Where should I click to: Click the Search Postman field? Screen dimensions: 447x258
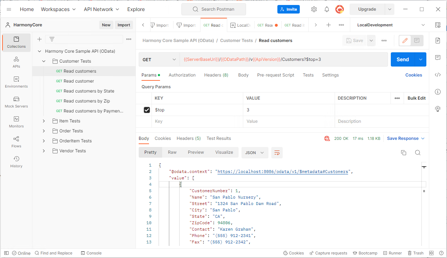pyautogui.click(x=213, y=9)
